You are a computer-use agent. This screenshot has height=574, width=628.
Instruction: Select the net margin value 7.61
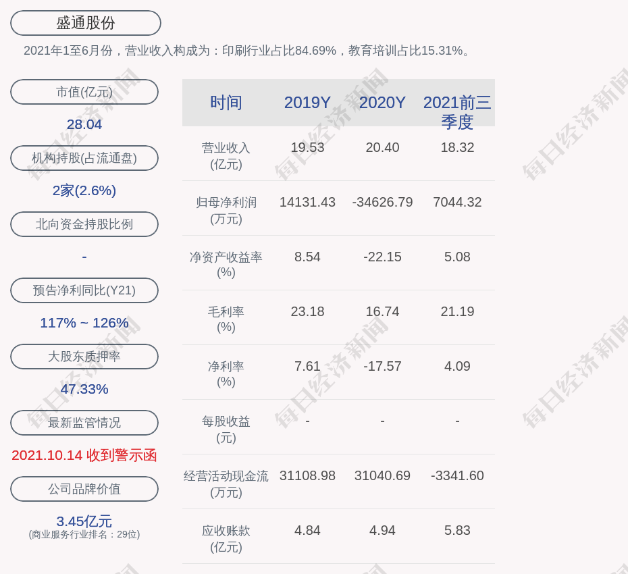coord(308,366)
